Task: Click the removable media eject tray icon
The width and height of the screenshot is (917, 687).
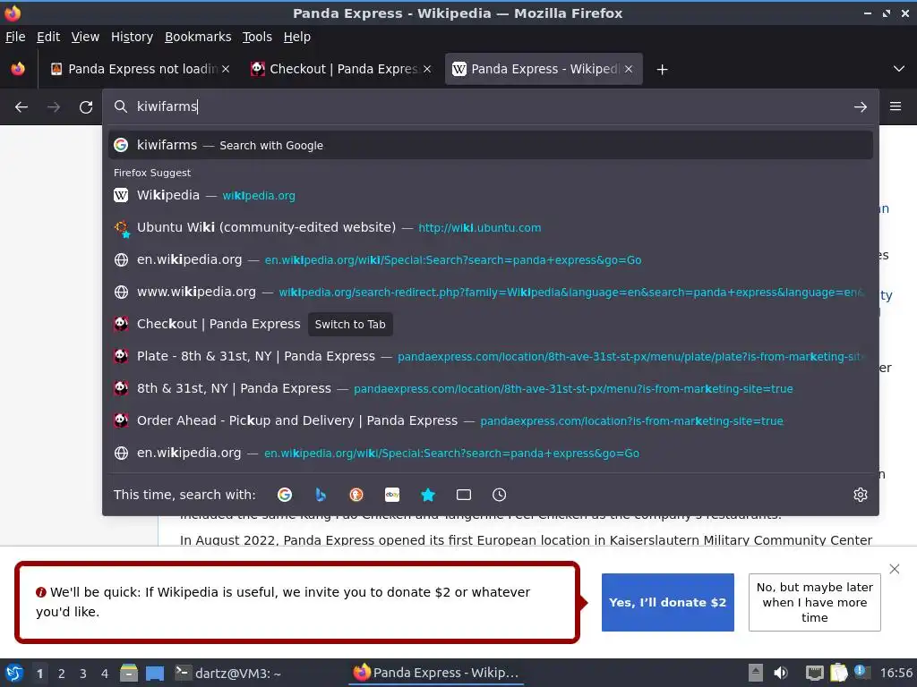Action: 756,673
